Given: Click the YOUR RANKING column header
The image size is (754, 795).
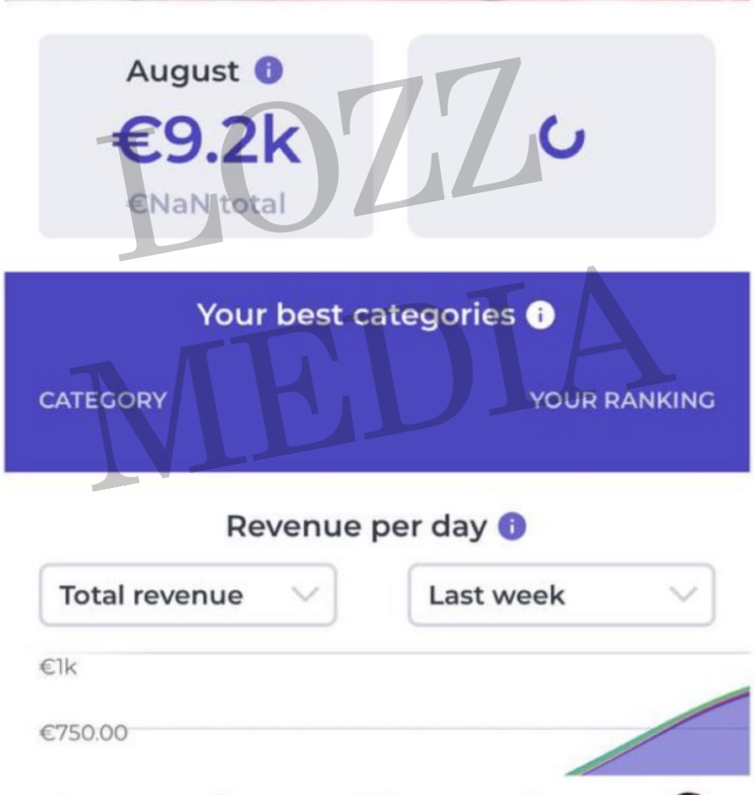Looking at the screenshot, I should click(622, 400).
